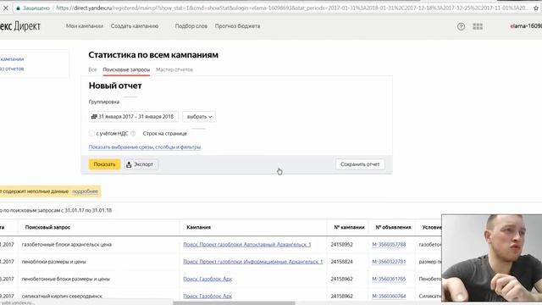This screenshot has height=305, width=542.
Task: Open ad number M-3560357788
Action: [x=389, y=245]
